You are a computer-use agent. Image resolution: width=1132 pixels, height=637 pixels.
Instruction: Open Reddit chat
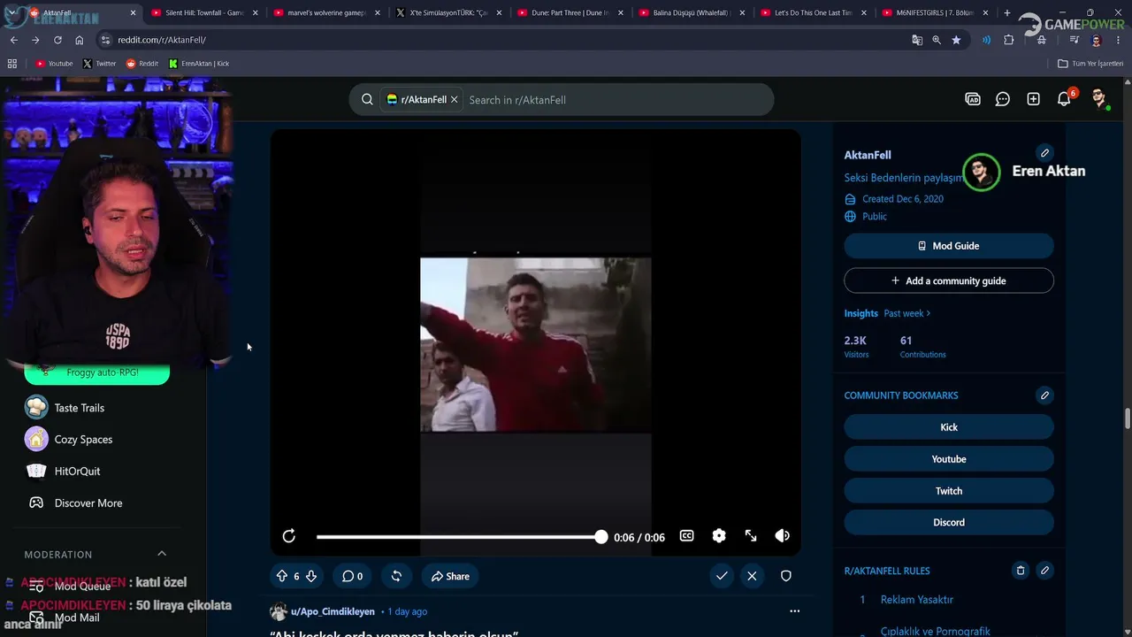coord(1002,99)
